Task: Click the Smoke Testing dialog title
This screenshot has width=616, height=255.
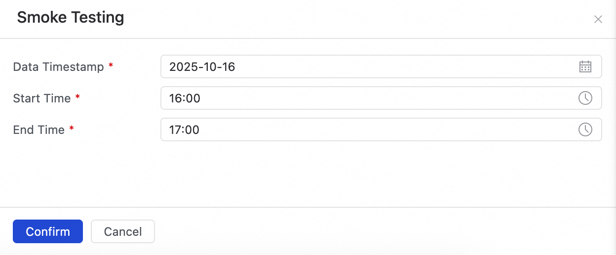Action: [x=71, y=18]
